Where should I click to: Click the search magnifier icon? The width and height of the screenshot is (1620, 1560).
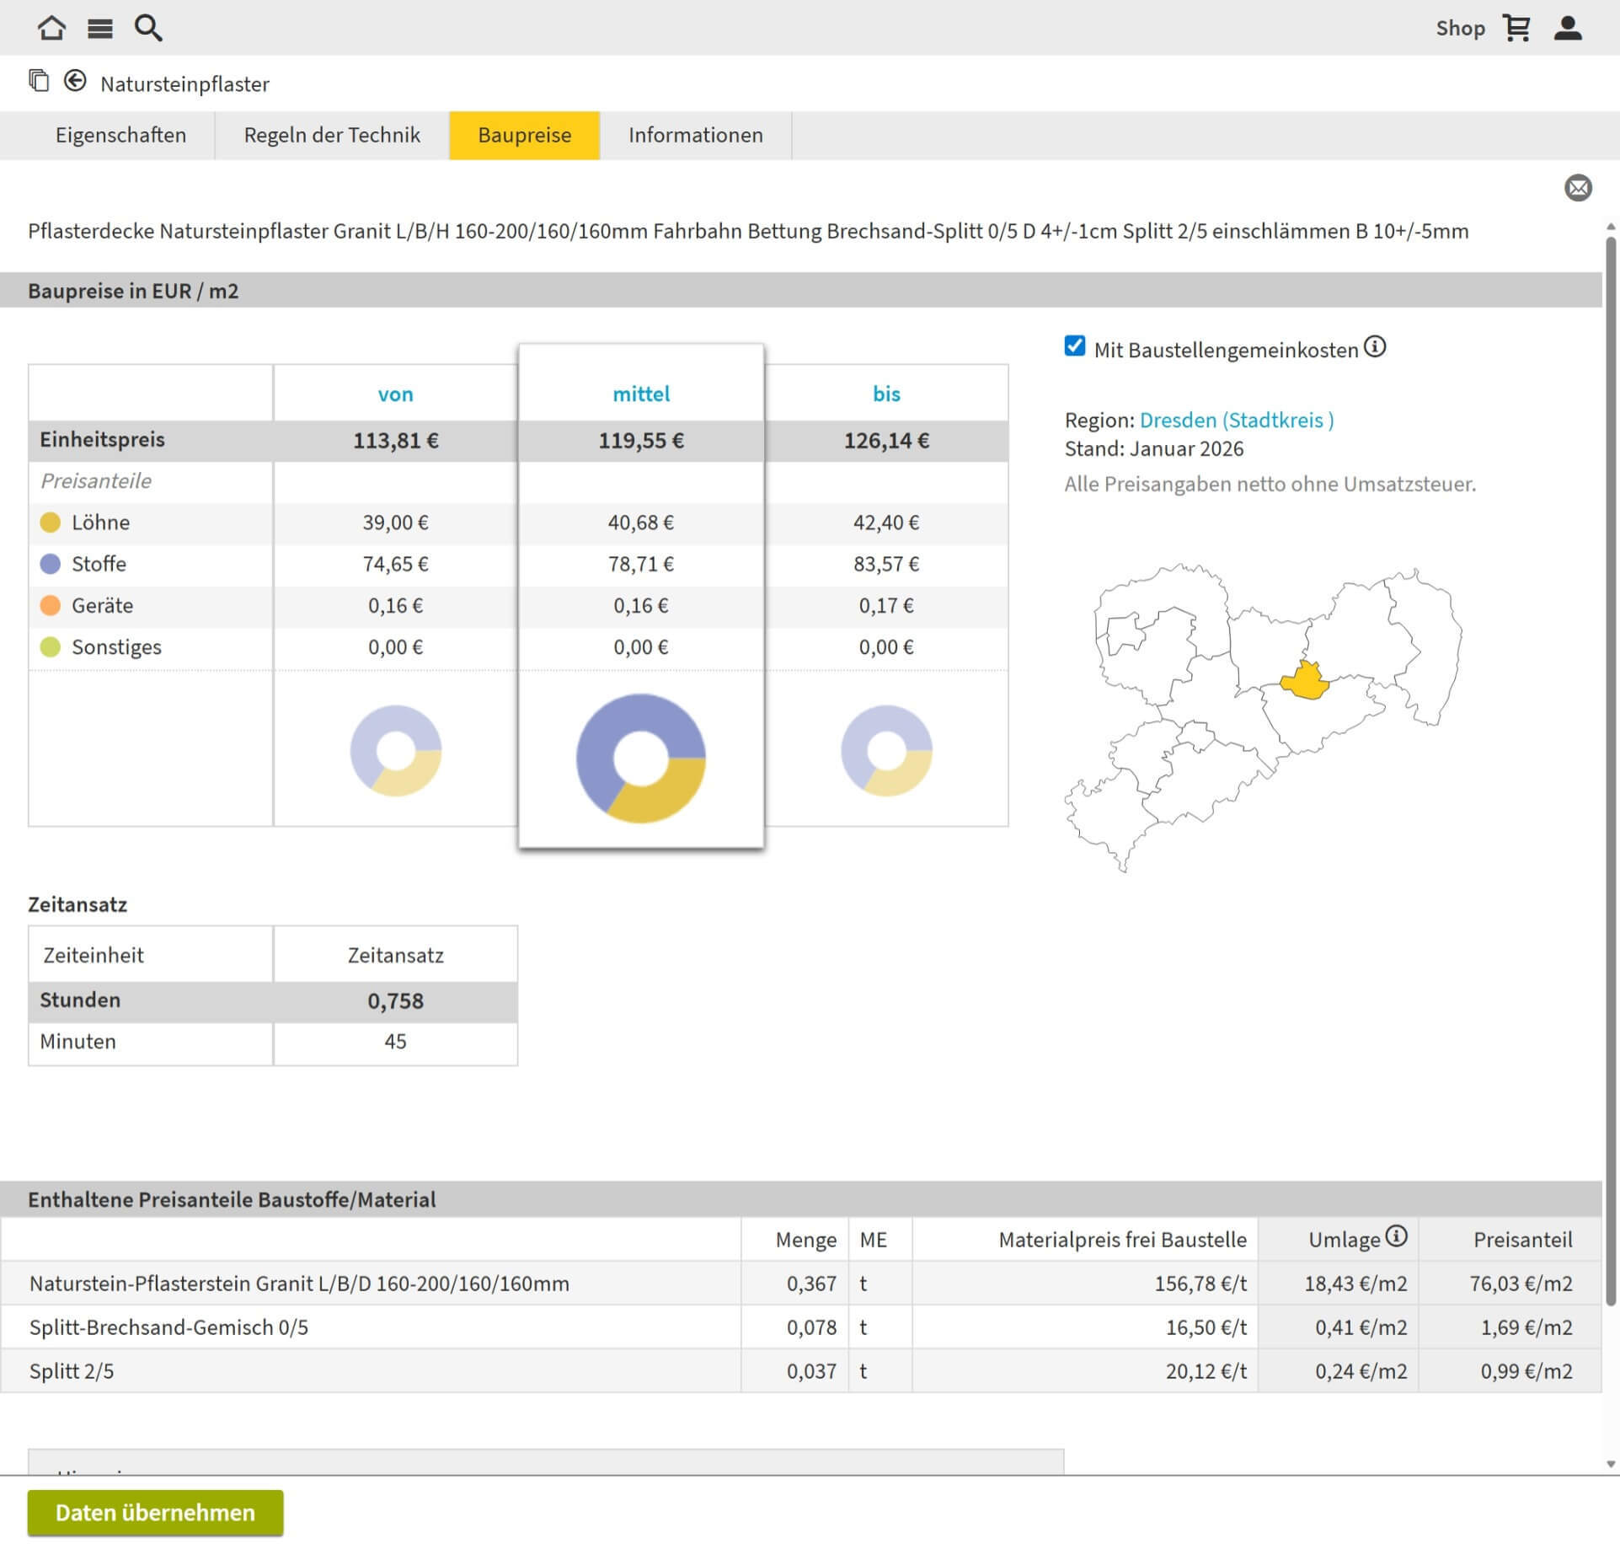coord(148,28)
